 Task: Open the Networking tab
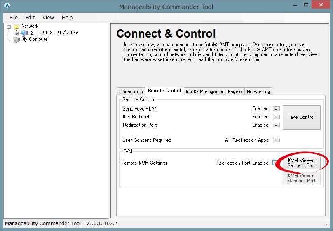click(258, 92)
